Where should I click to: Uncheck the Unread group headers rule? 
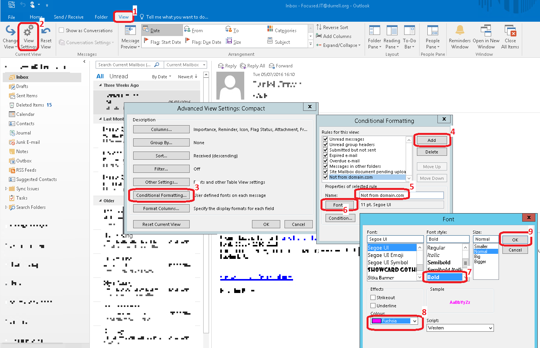click(326, 145)
